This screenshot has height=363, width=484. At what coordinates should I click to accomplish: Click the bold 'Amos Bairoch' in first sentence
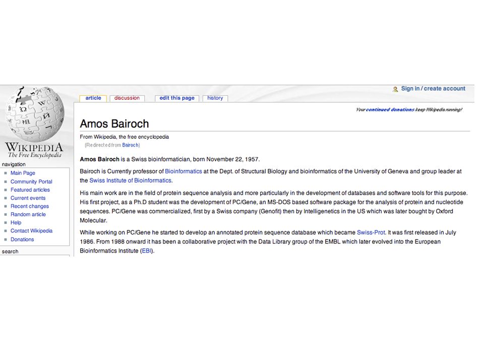click(x=99, y=159)
